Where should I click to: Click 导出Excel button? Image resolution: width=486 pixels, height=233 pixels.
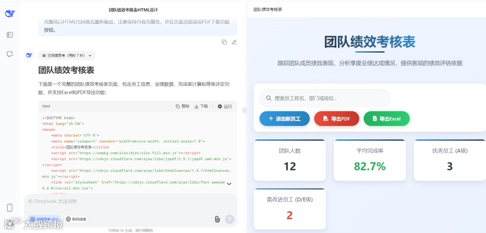pyautogui.click(x=387, y=119)
